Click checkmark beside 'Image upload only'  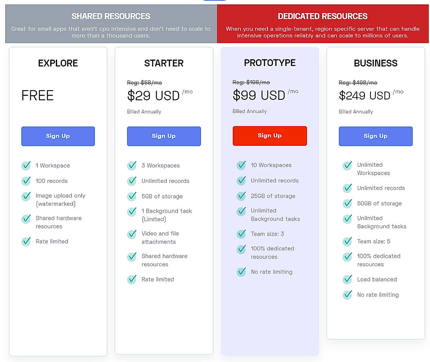coord(26,196)
